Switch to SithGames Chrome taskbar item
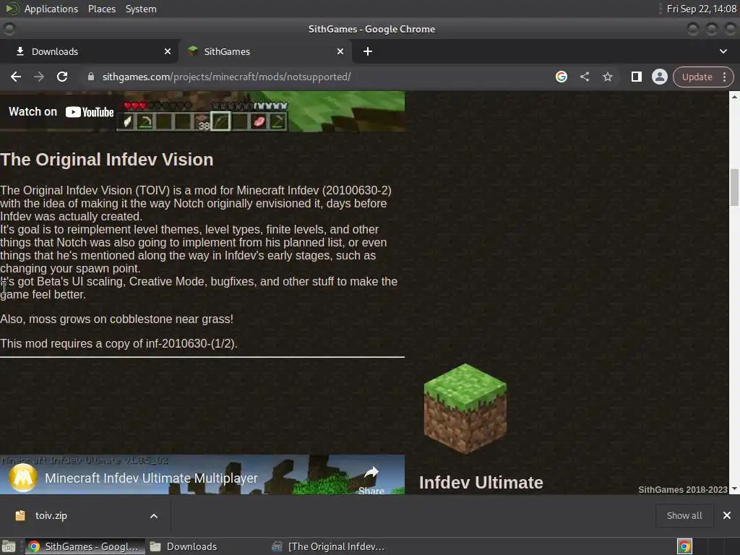 click(85, 546)
